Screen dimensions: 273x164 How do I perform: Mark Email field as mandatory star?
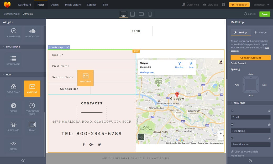[269, 111]
